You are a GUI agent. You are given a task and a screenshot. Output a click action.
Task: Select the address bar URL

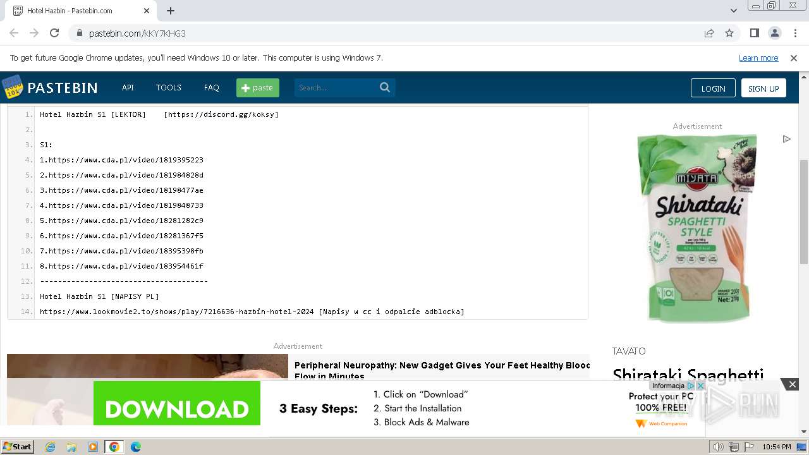(x=137, y=33)
